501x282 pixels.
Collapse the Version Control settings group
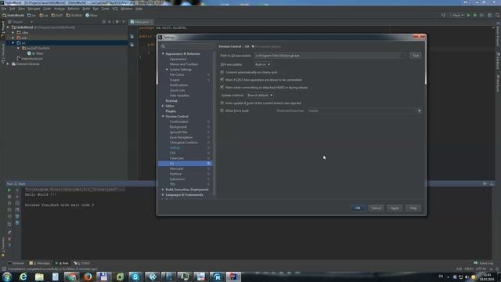(163, 117)
